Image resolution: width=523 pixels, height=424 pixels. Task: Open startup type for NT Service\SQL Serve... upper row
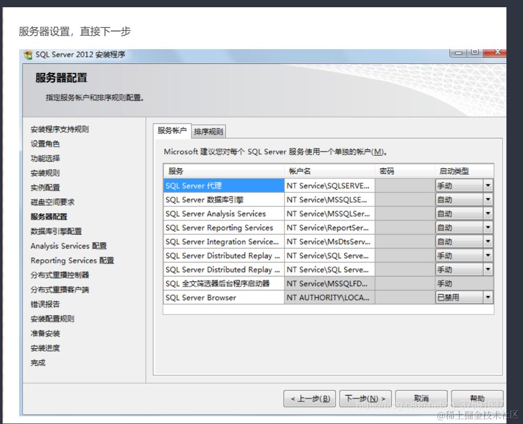click(488, 256)
